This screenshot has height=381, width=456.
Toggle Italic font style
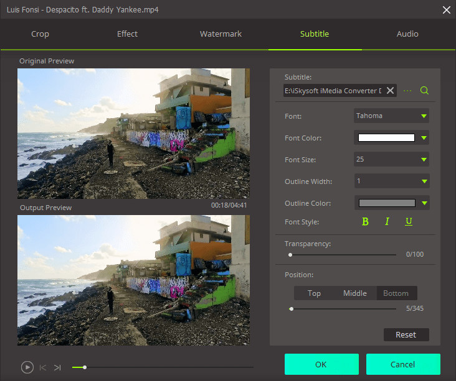click(x=387, y=222)
